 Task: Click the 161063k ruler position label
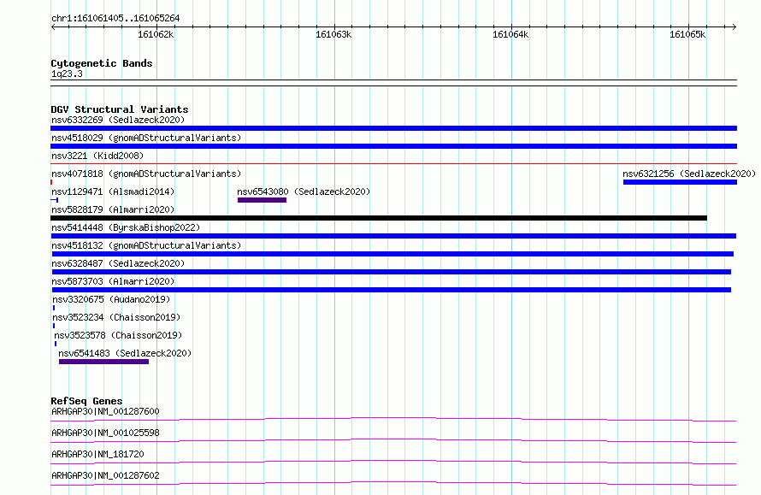(x=333, y=34)
